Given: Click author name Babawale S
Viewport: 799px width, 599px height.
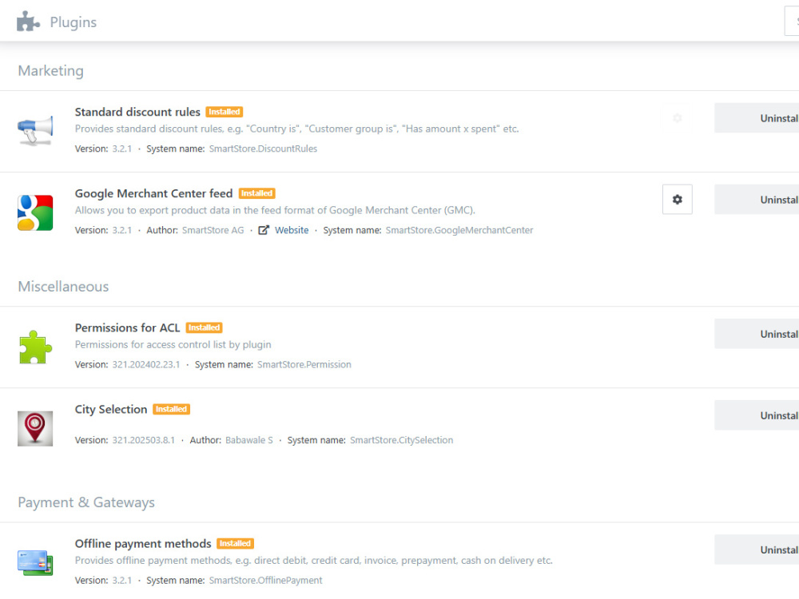Looking at the screenshot, I should coord(249,440).
